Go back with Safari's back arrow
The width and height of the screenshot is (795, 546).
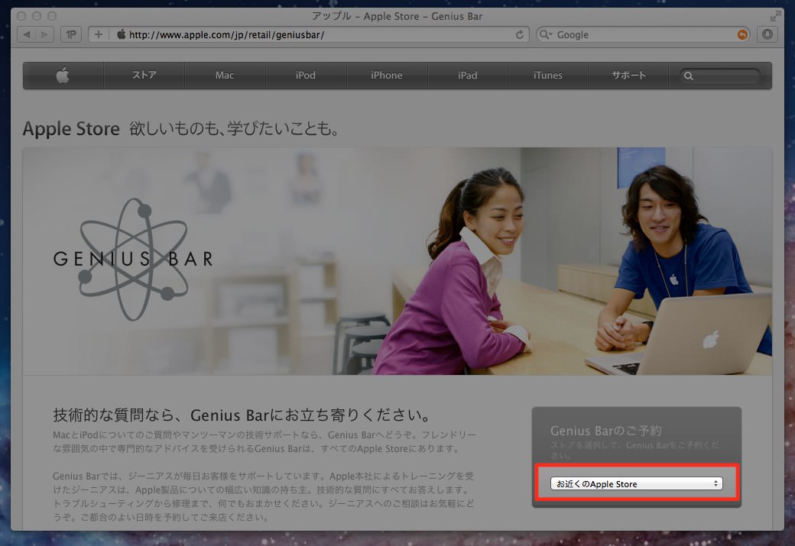point(26,34)
